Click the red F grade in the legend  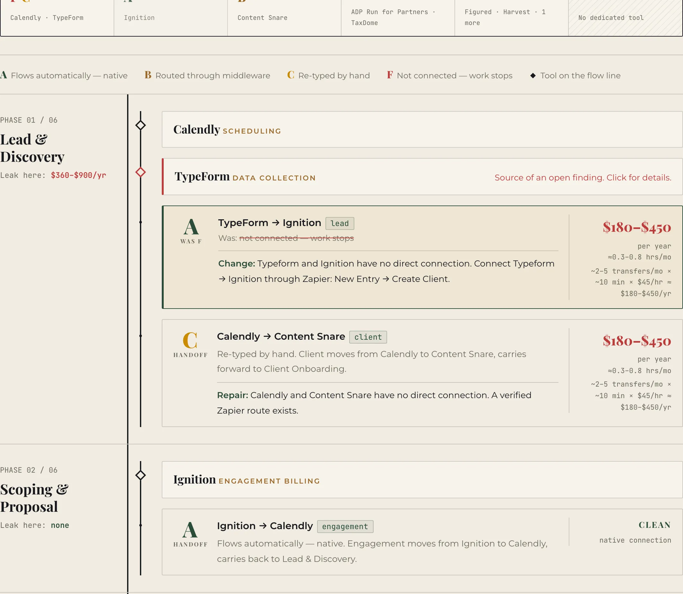390,75
